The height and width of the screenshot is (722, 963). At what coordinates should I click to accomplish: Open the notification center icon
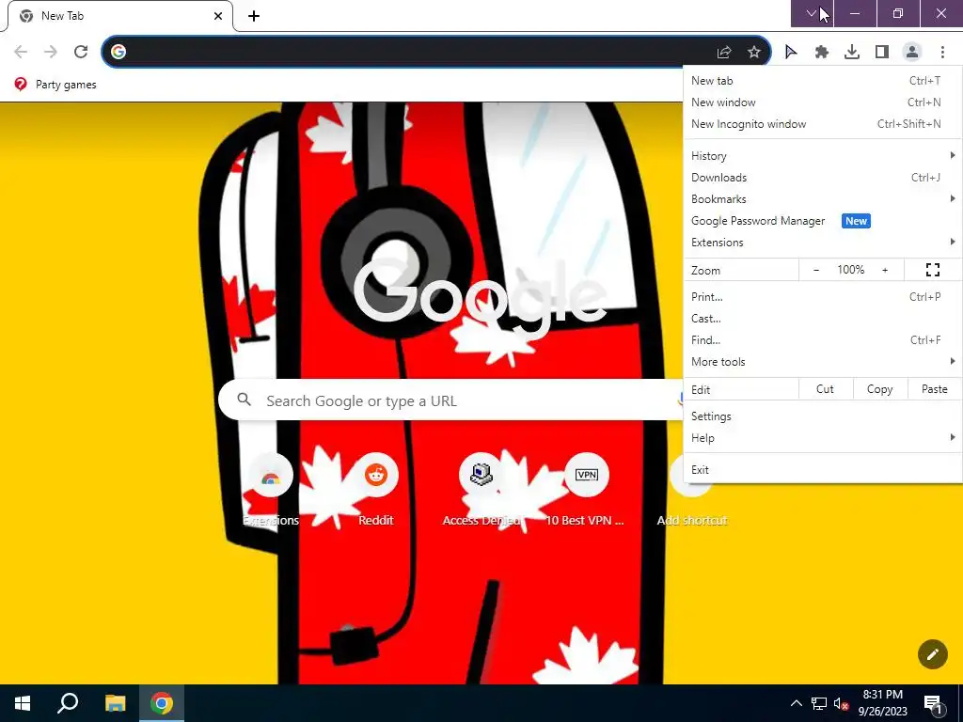[932, 703]
